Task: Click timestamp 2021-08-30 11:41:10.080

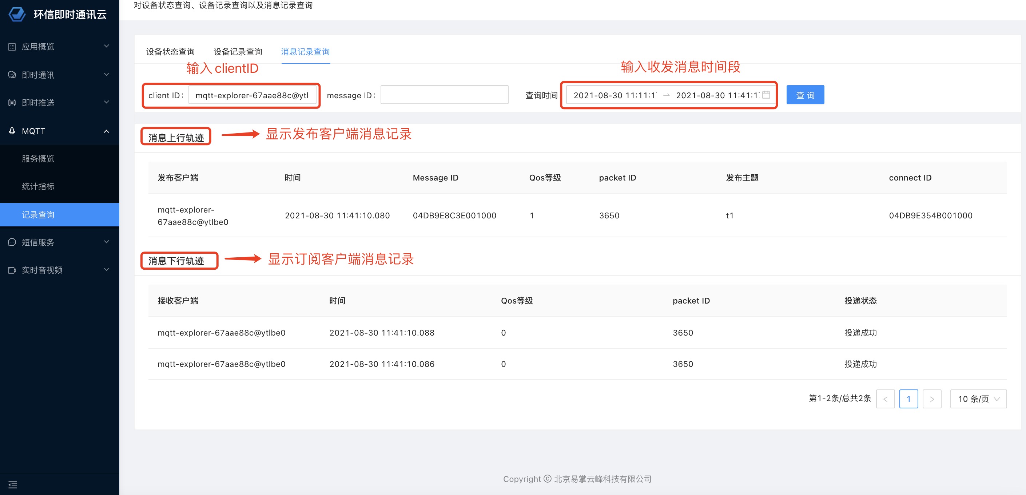Action: pos(337,215)
